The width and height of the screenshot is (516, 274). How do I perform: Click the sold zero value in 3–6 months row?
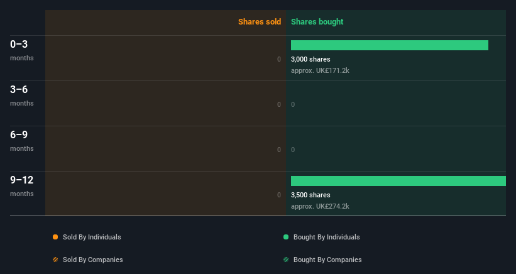(x=279, y=104)
